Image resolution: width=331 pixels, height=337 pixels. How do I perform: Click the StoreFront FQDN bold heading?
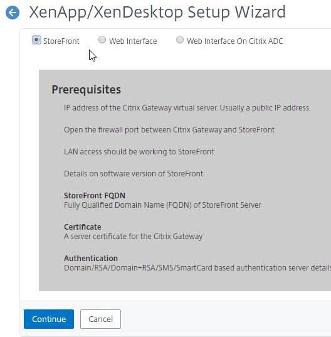pos(95,196)
